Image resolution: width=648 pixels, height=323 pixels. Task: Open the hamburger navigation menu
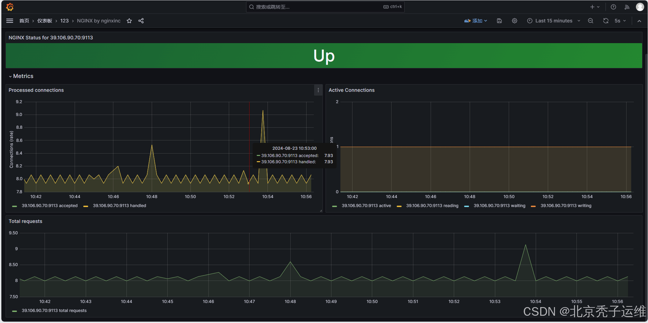pos(10,21)
